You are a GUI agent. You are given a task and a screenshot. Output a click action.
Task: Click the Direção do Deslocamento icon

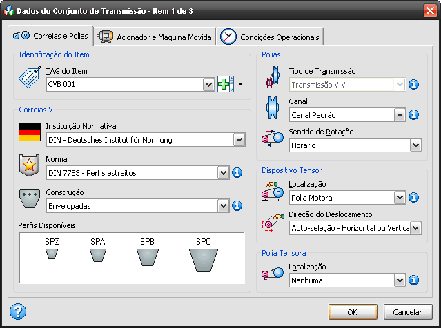click(273, 223)
